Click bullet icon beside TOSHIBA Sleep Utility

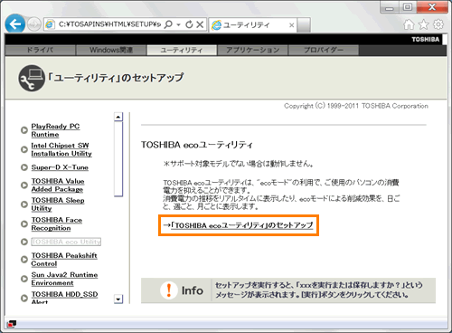click(x=24, y=205)
